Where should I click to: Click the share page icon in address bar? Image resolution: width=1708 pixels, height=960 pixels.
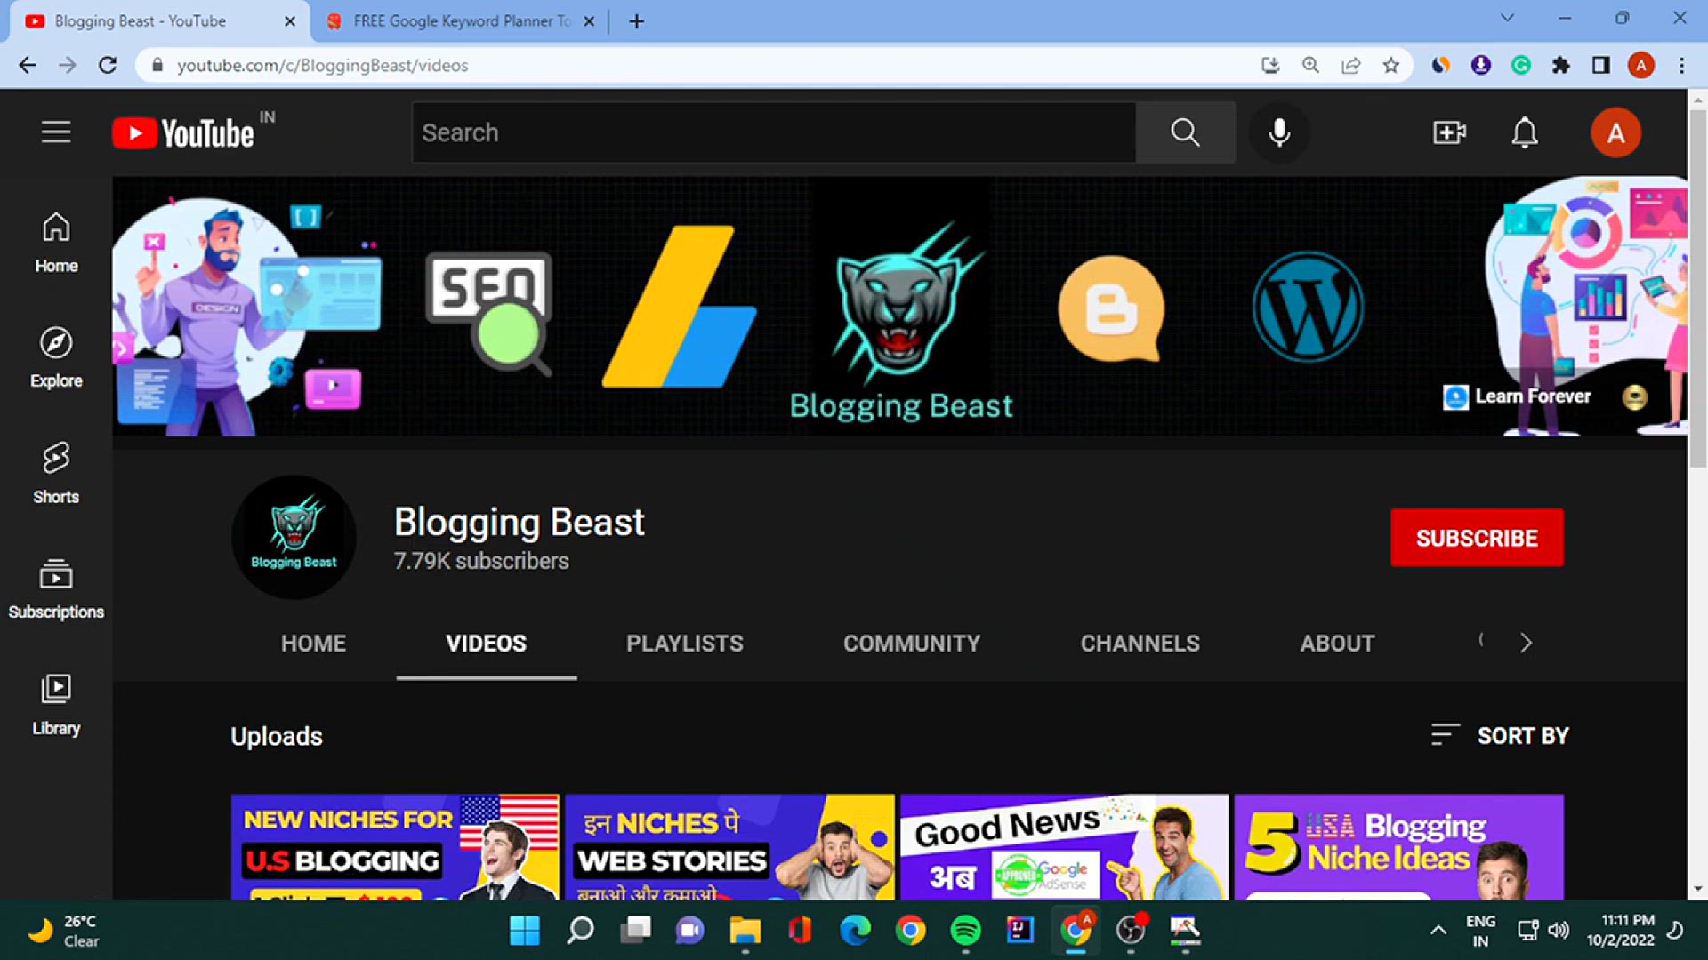click(1351, 65)
